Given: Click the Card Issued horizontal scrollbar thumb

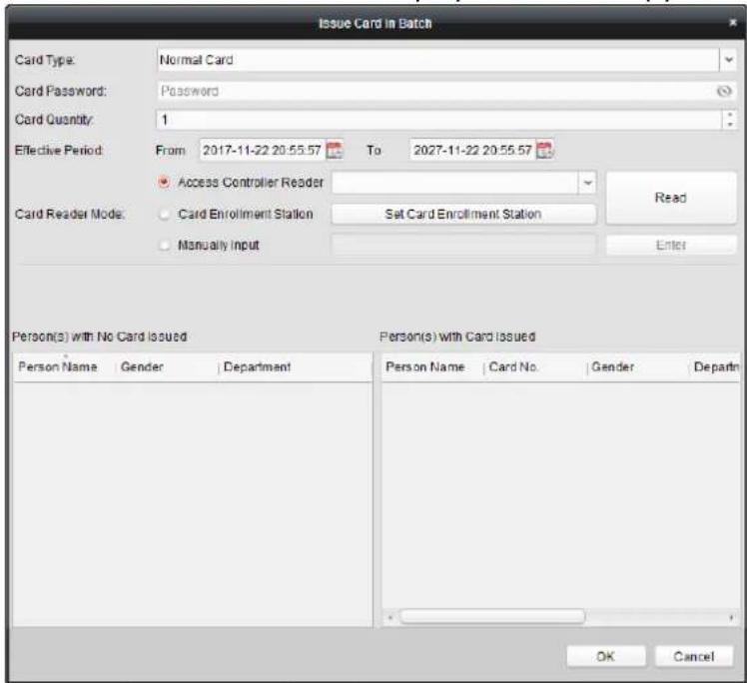Looking at the screenshot, I should [x=492, y=617].
